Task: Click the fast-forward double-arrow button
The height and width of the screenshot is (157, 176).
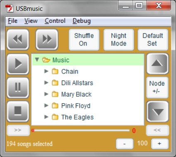Action: pyautogui.click(x=47, y=39)
